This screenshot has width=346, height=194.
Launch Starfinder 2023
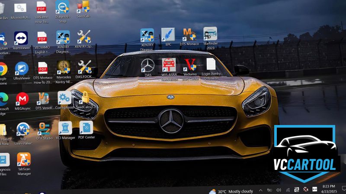click(x=210, y=38)
